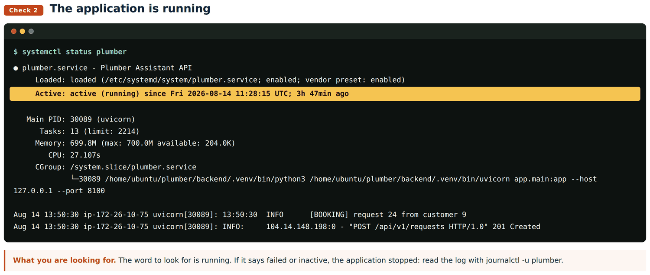Click the red terminal window dot

click(x=14, y=31)
